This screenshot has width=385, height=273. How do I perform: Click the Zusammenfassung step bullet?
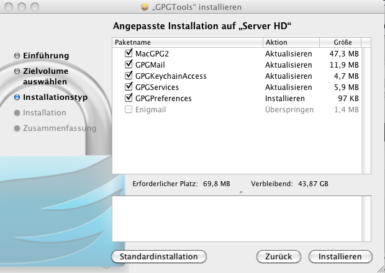pyautogui.click(x=17, y=128)
